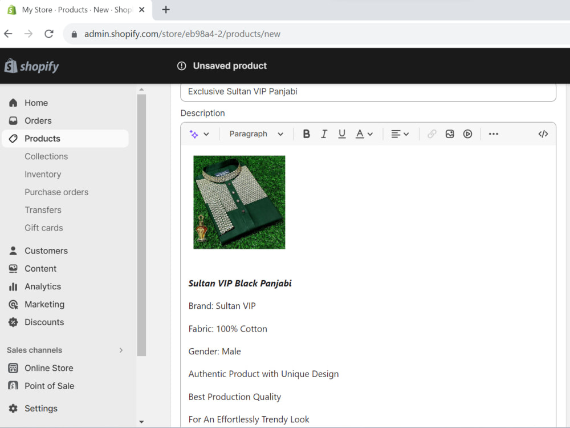Viewport: 570px width, 428px height.
Task: Open the Online Store channel
Action: click(48, 368)
